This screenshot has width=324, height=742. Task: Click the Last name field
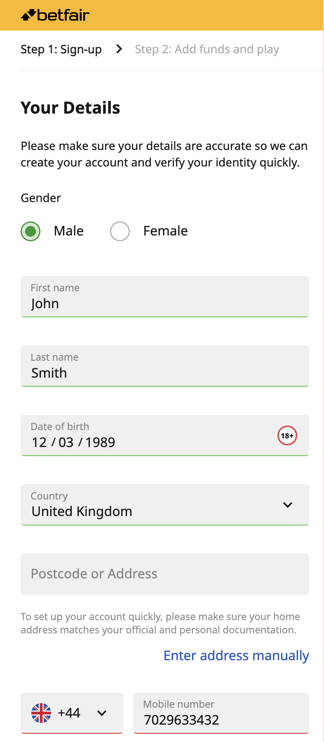pos(165,366)
